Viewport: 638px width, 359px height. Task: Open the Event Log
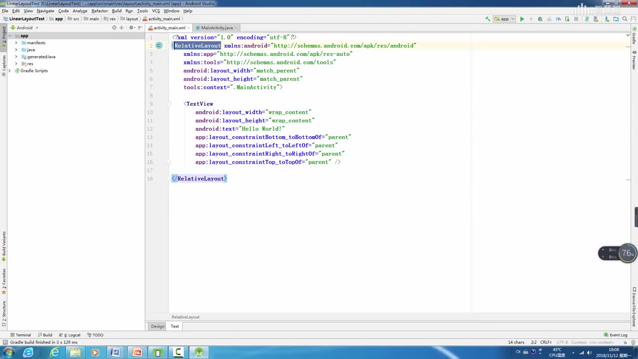(616, 335)
